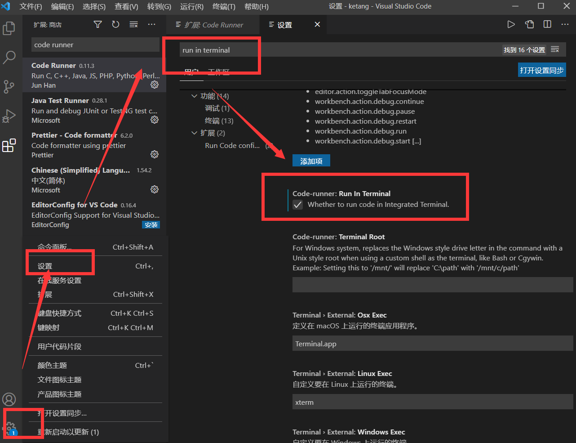Open extensions panel more actions menu
576x443 pixels.
tap(151, 25)
